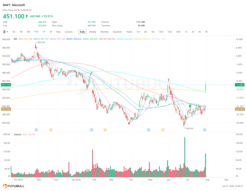
Task: Select the 1Y range
Action: (x=44, y=32)
